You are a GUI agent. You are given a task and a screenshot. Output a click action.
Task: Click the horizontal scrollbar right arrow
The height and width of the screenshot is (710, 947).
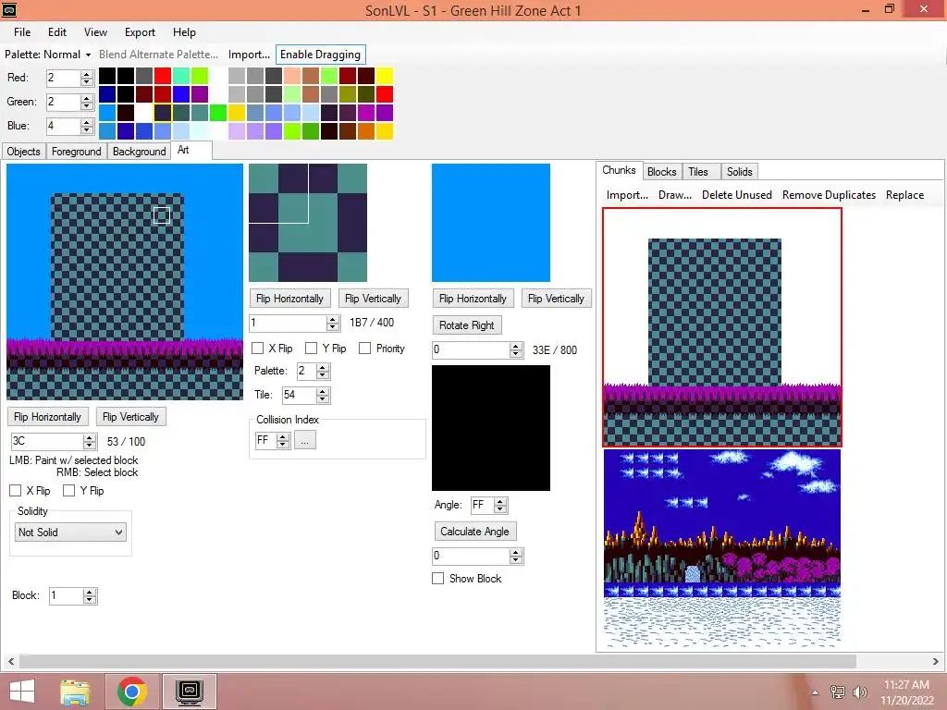pyautogui.click(x=936, y=662)
